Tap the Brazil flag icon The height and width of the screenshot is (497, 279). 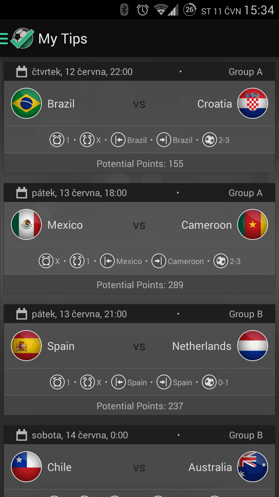[x=26, y=103]
